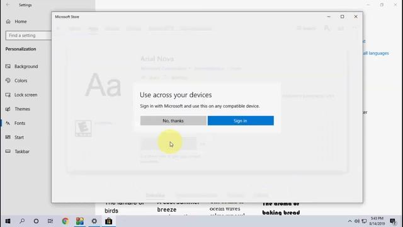Launch Google Chrome from taskbar
The width and height of the screenshot is (403, 227).
pos(65,221)
